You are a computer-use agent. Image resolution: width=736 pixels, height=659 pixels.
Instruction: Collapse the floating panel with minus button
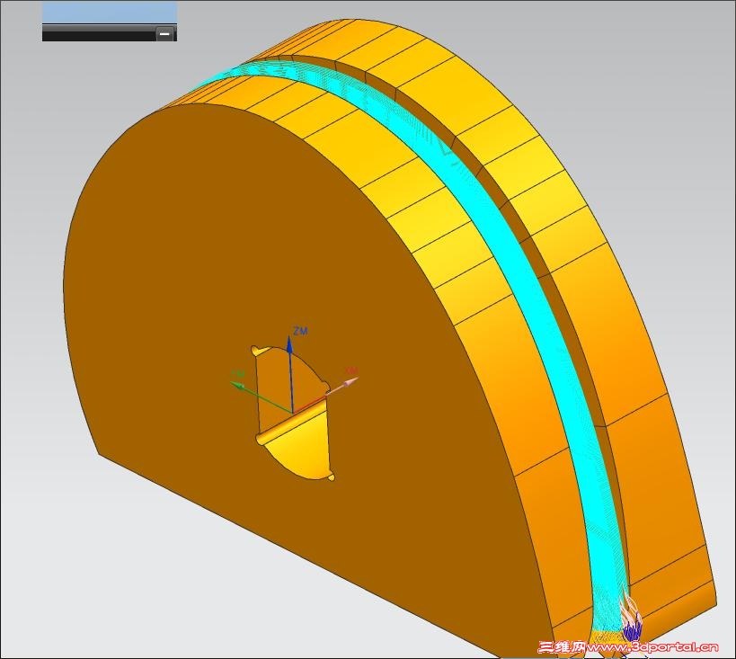point(164,34)
